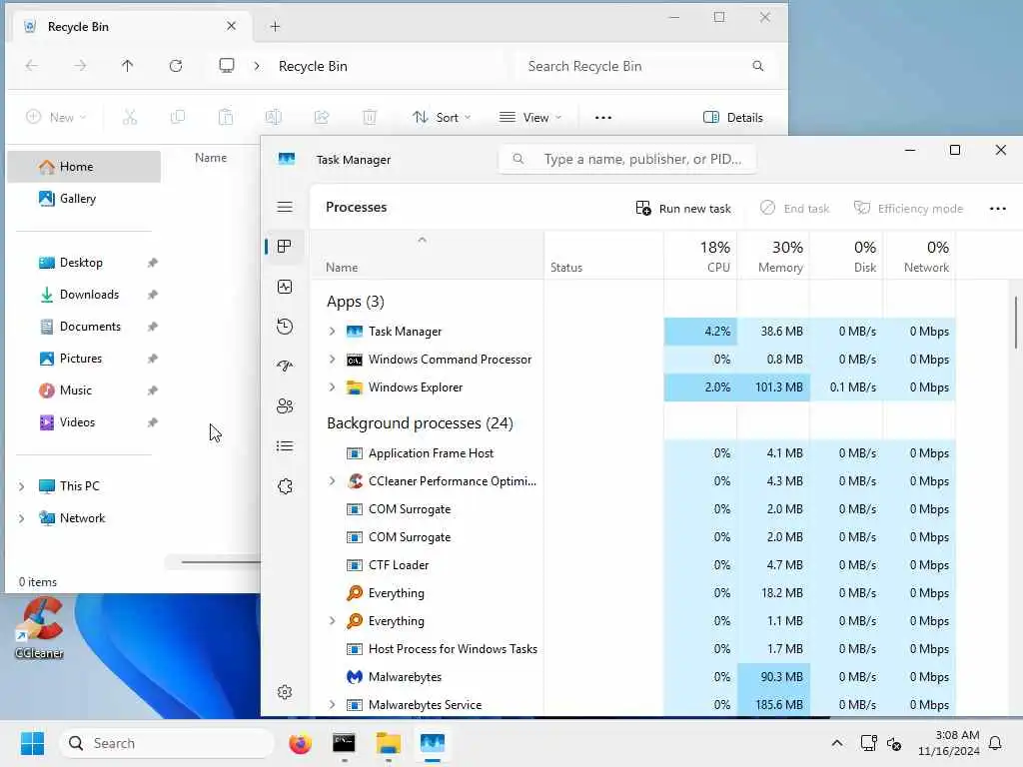The height and width of the screenshot is (767, 1023).
Task: Open the View dropdown in Explorer
Action: point(529,118)
